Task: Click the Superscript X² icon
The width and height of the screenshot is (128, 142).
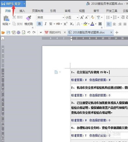Action: coord(66,24)
